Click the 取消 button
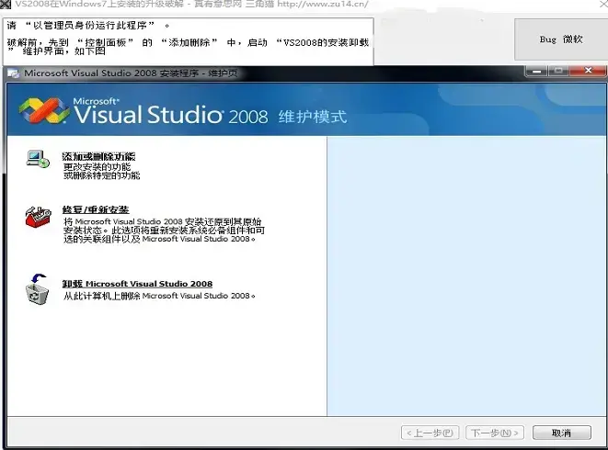 tap(562, 433)
